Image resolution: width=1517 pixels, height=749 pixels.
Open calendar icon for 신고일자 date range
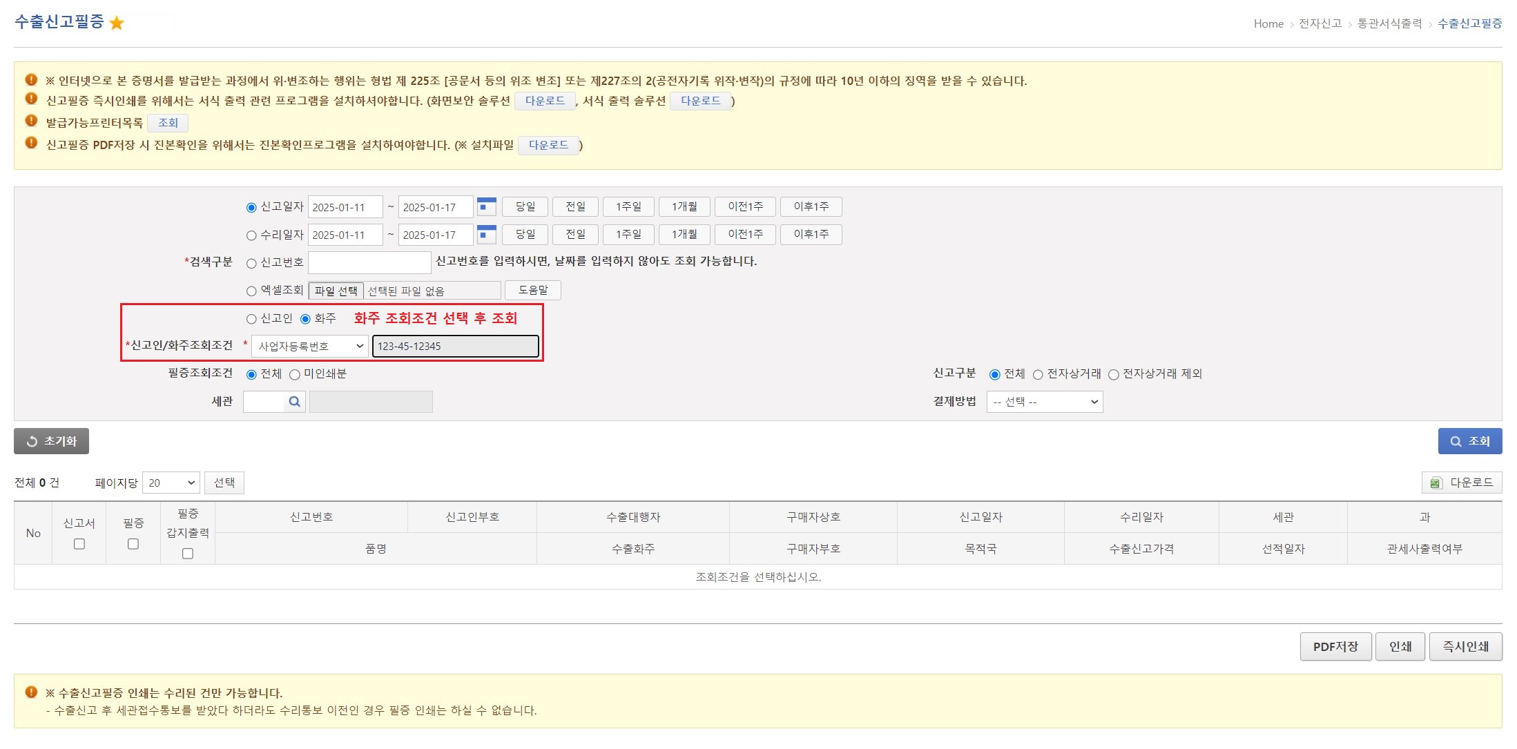coord(486,206)
